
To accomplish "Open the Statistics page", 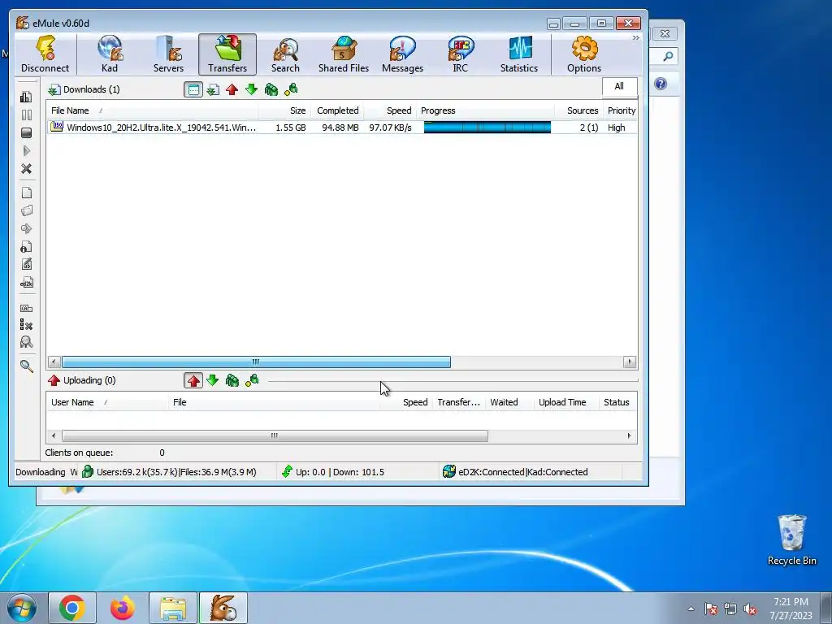I will click(x=519, y=54).
